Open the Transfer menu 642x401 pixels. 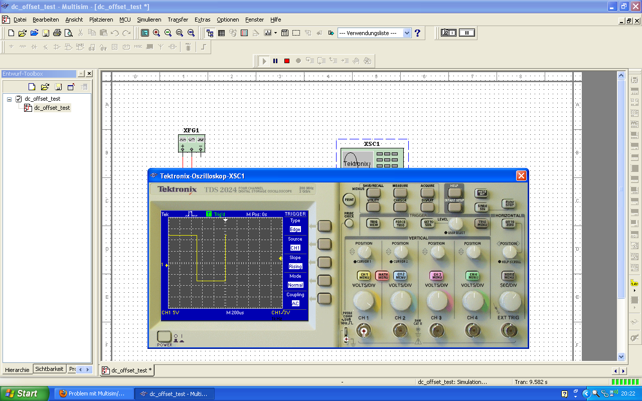(178, 20)
